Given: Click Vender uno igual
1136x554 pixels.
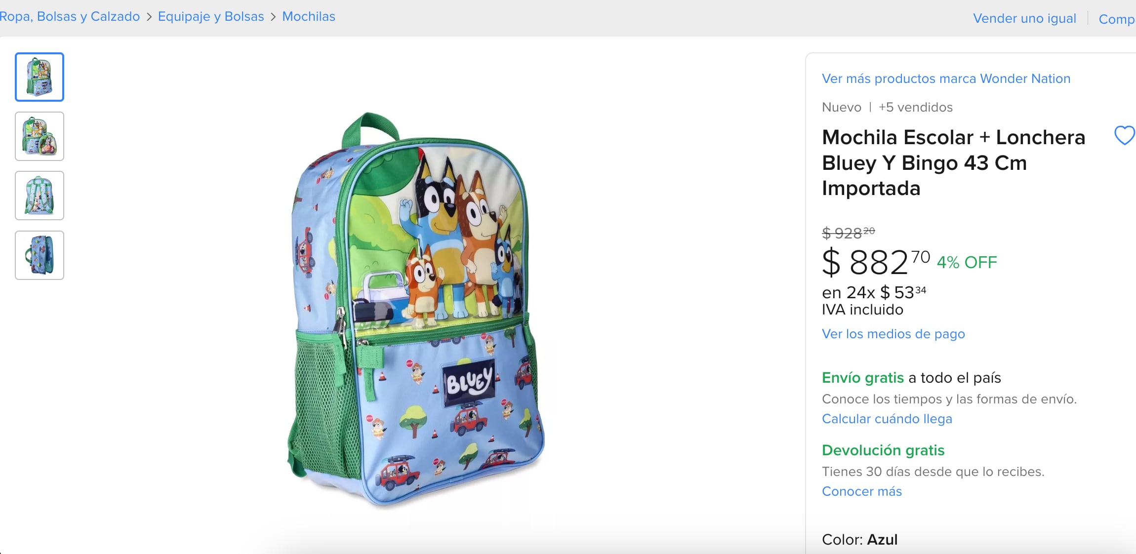Looking at the screenshot, I should click(x=1025, y=18).
